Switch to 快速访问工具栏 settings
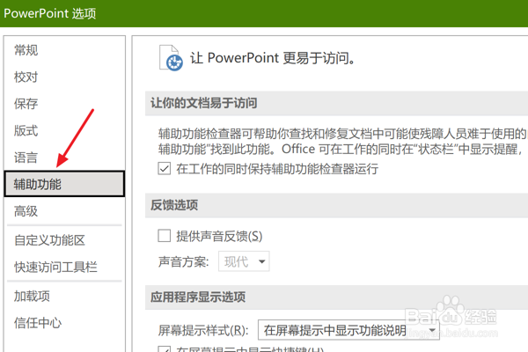This screenshot has height=352, width=528. point(55,268)
